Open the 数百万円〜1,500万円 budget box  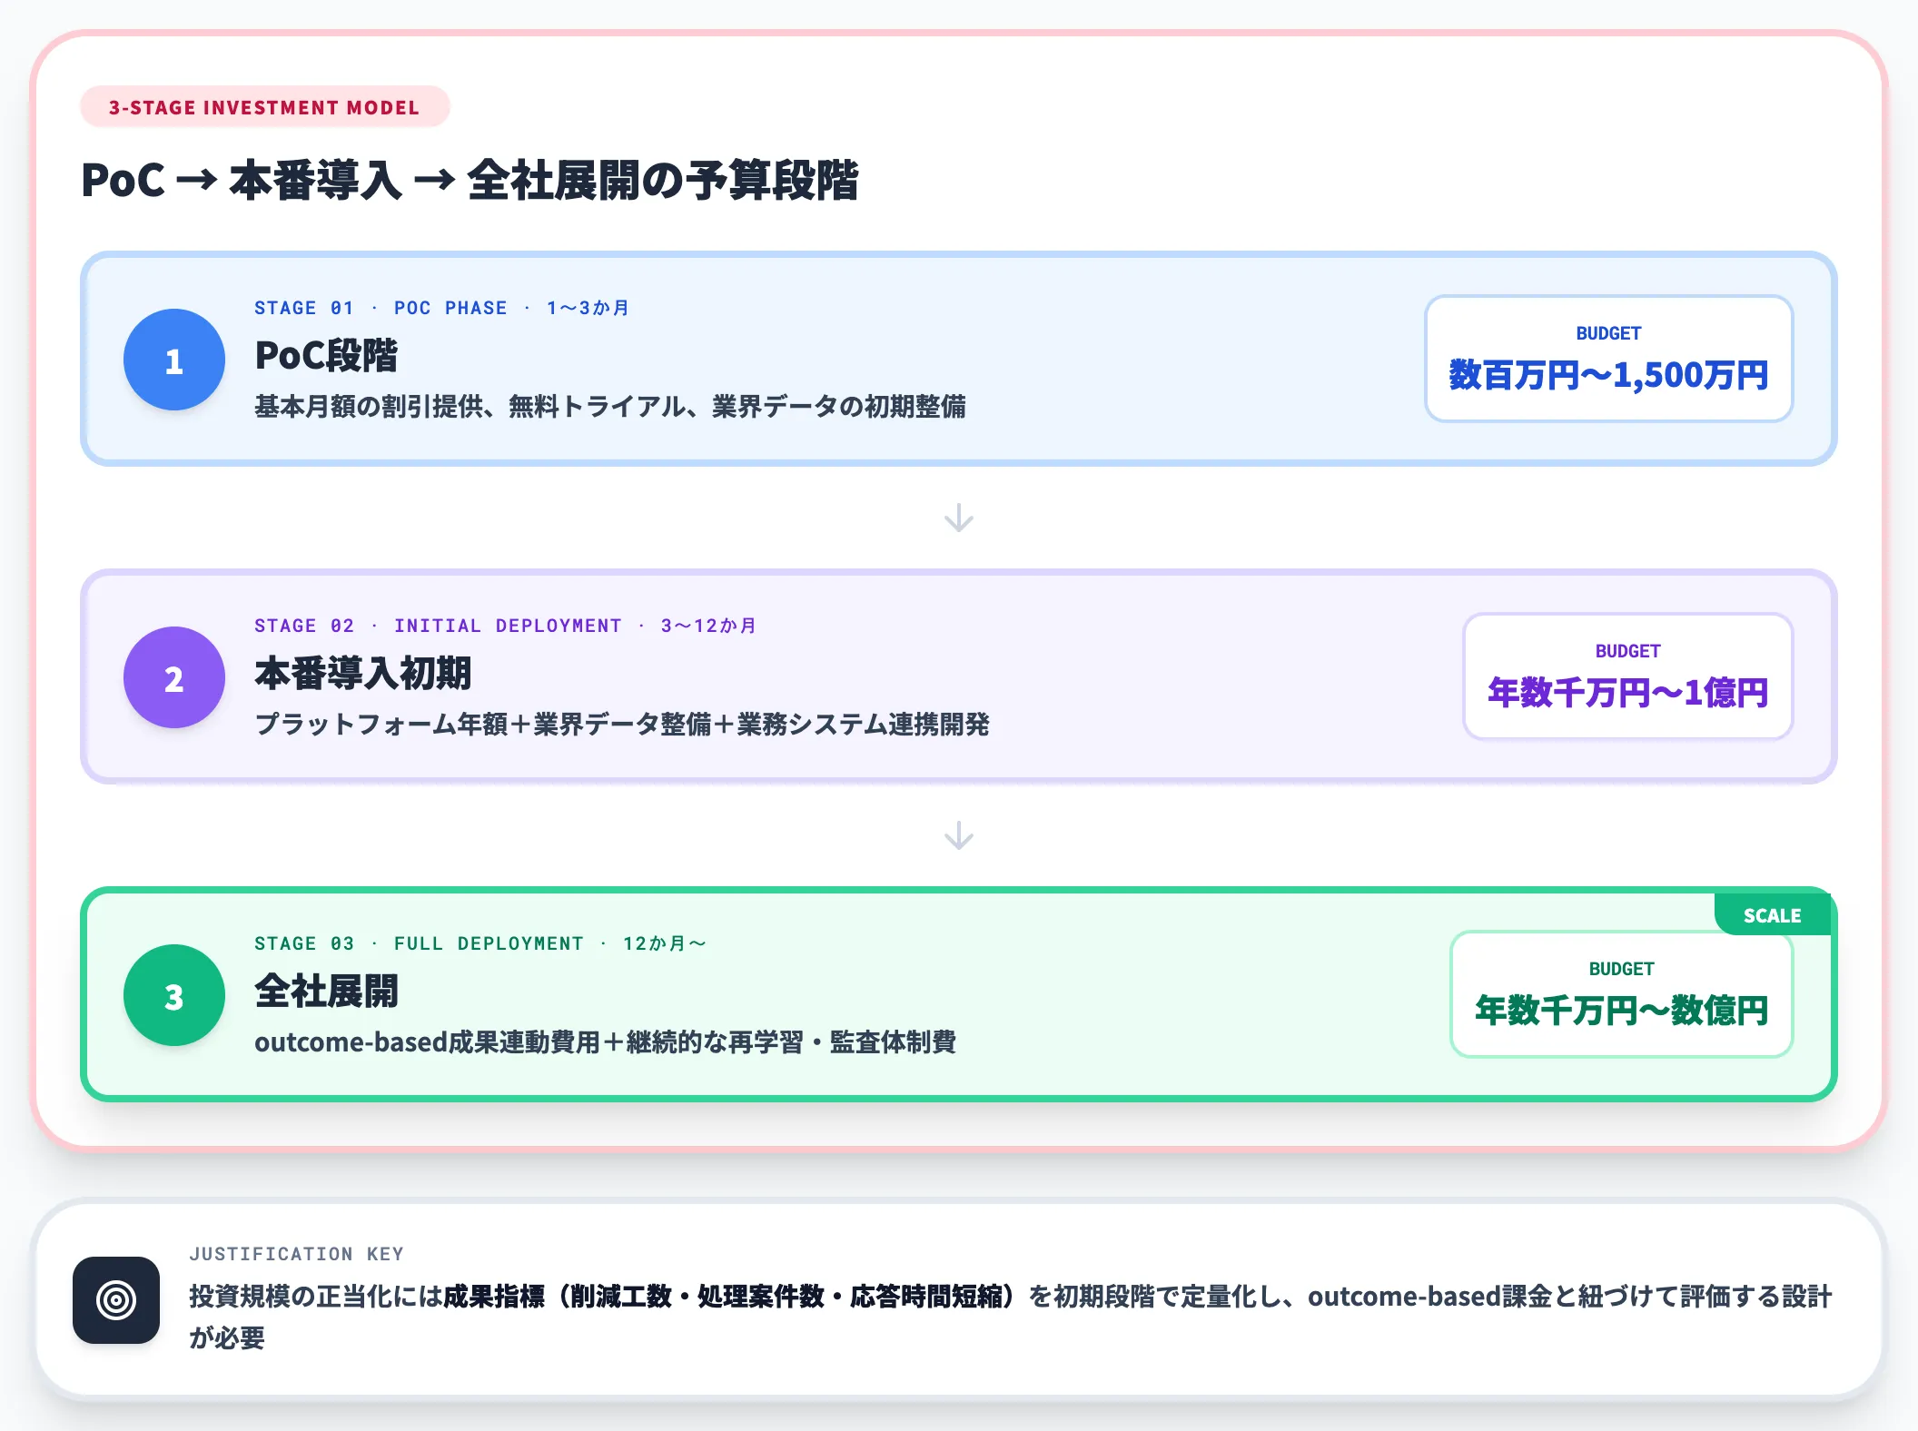(x=1608, y=359)
